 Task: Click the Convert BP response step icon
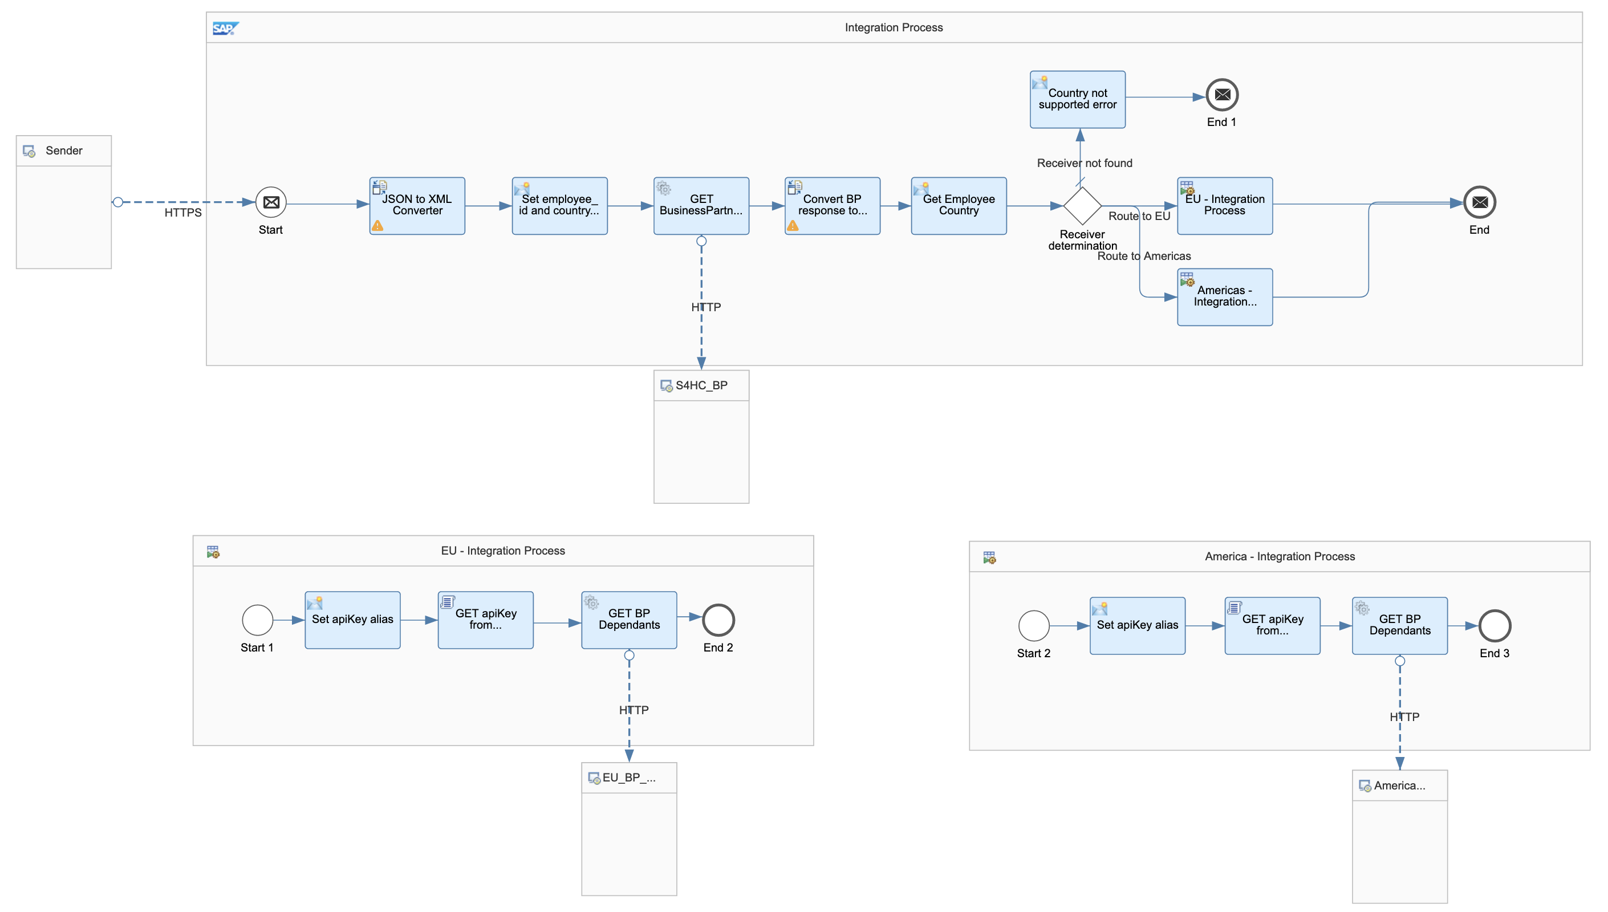point(795,189)
